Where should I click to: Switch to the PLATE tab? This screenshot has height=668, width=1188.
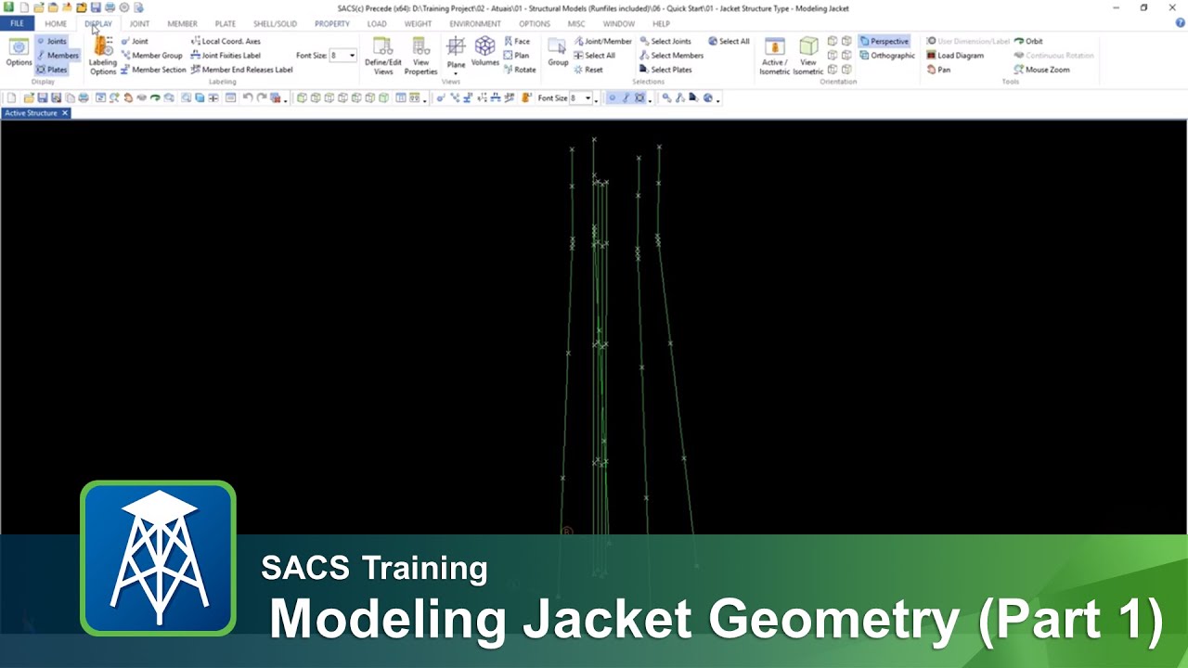(225, 23)
